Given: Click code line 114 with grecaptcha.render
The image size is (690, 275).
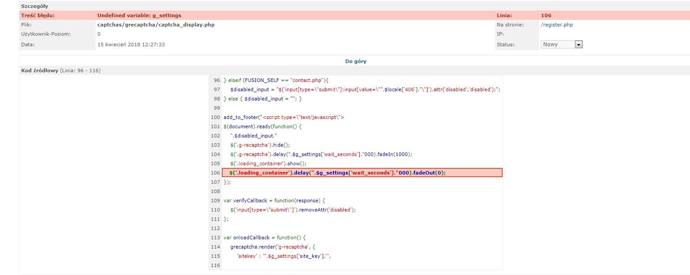Looking at the screenshot, I should [273, 247].
